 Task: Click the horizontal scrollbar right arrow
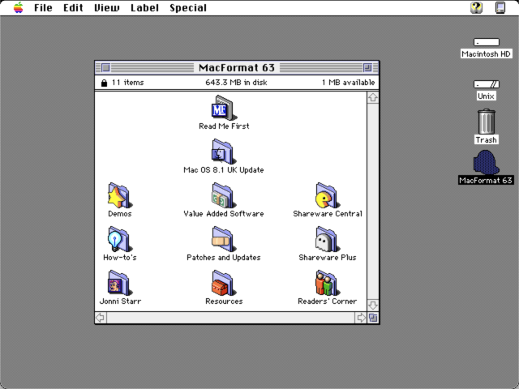pos(360,318)
